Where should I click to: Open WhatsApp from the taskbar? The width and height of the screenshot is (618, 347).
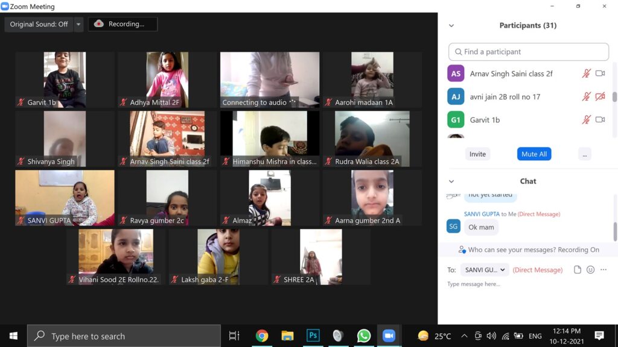(x=363, y=336)
